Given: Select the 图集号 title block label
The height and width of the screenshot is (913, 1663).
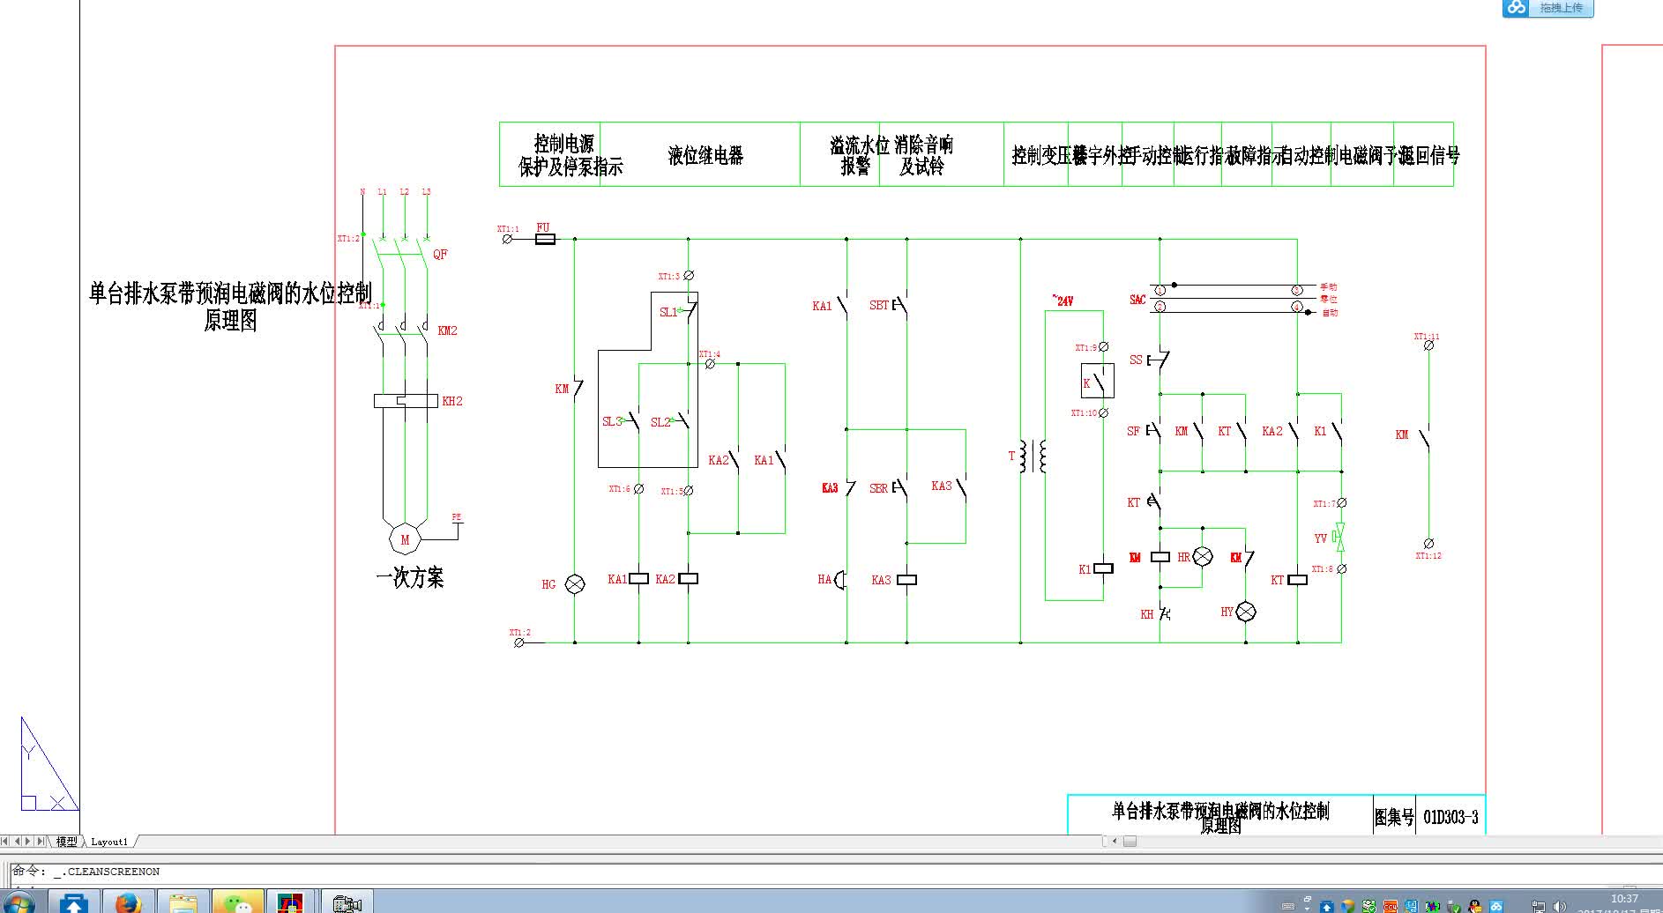Looking at the screenshot, I should [1393, 817].
